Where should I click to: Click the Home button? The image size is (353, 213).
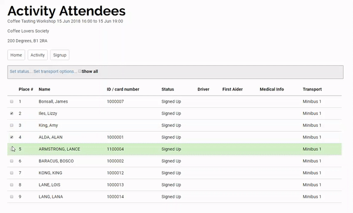pyautogui.click(x=16, y=55)
